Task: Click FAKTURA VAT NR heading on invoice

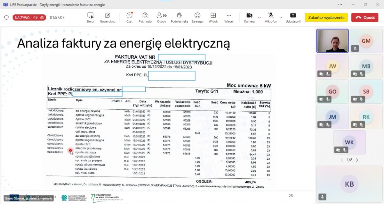Action: 136,57
